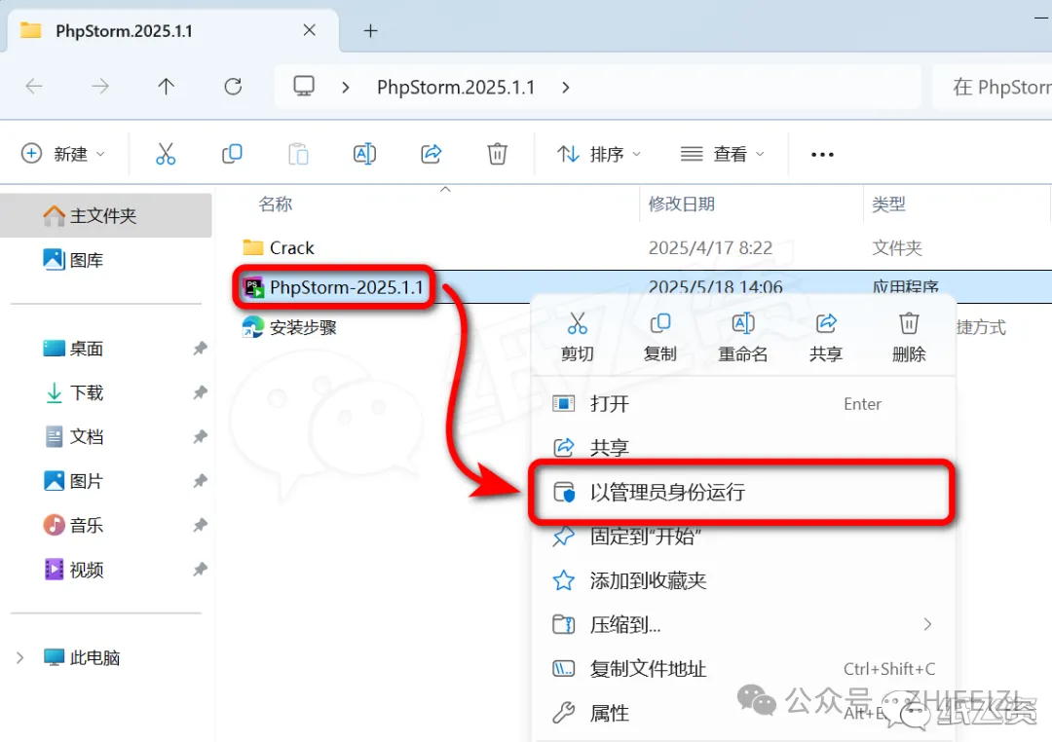Image resolution: width=1052 pixels, height=742 pixels.
Task: Expand chevron before PhpStorm.2025.1.1 in address bar
Action: click(x=346, y=88)
